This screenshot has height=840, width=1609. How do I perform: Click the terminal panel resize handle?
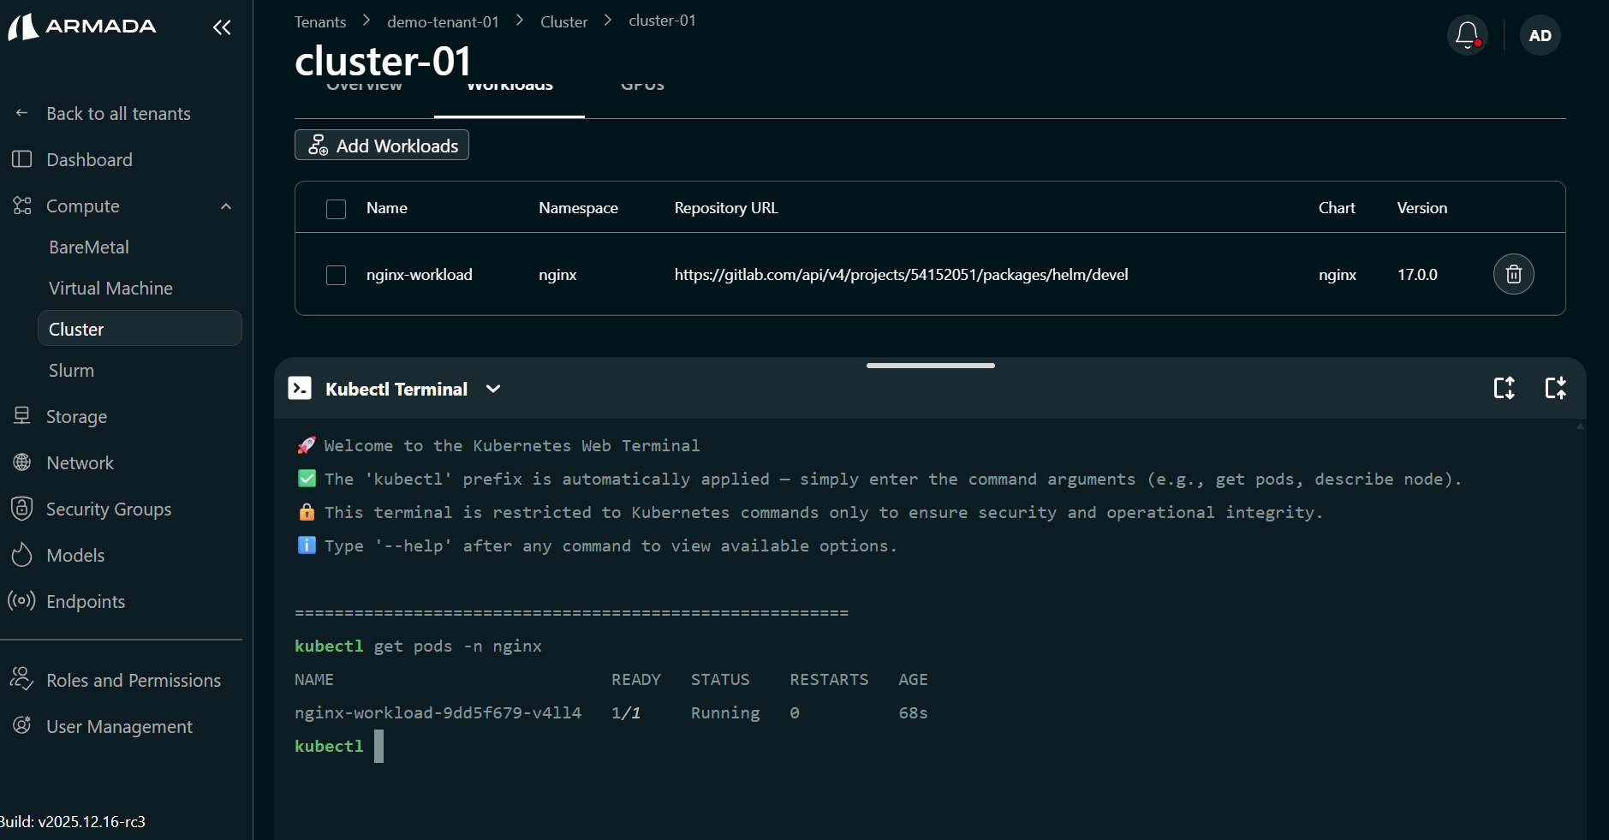[930, 366]
